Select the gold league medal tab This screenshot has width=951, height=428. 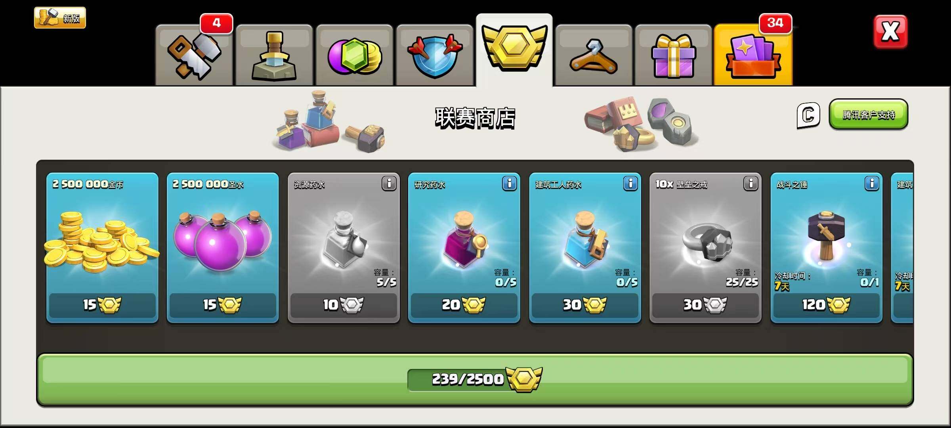514,50
